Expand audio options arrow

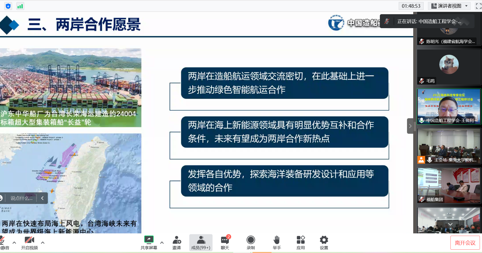14,243
